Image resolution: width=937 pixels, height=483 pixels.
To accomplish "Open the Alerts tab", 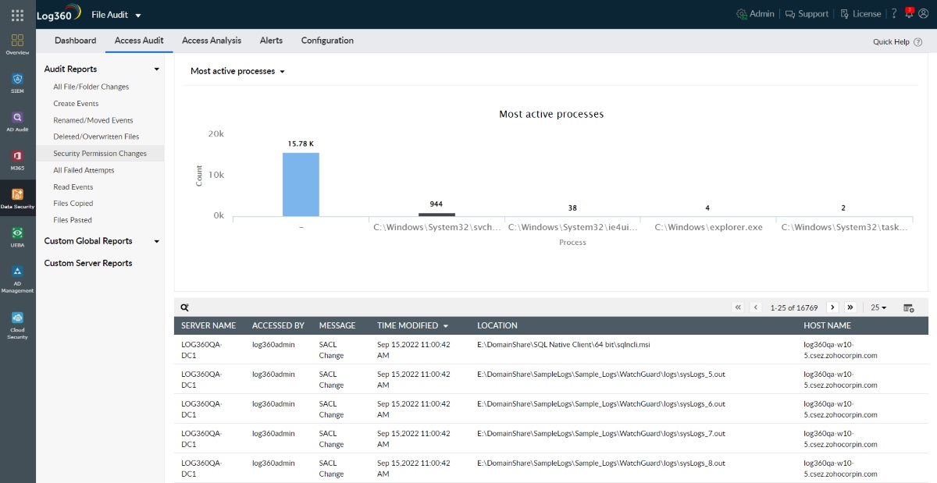I will (x=271, y=41).
